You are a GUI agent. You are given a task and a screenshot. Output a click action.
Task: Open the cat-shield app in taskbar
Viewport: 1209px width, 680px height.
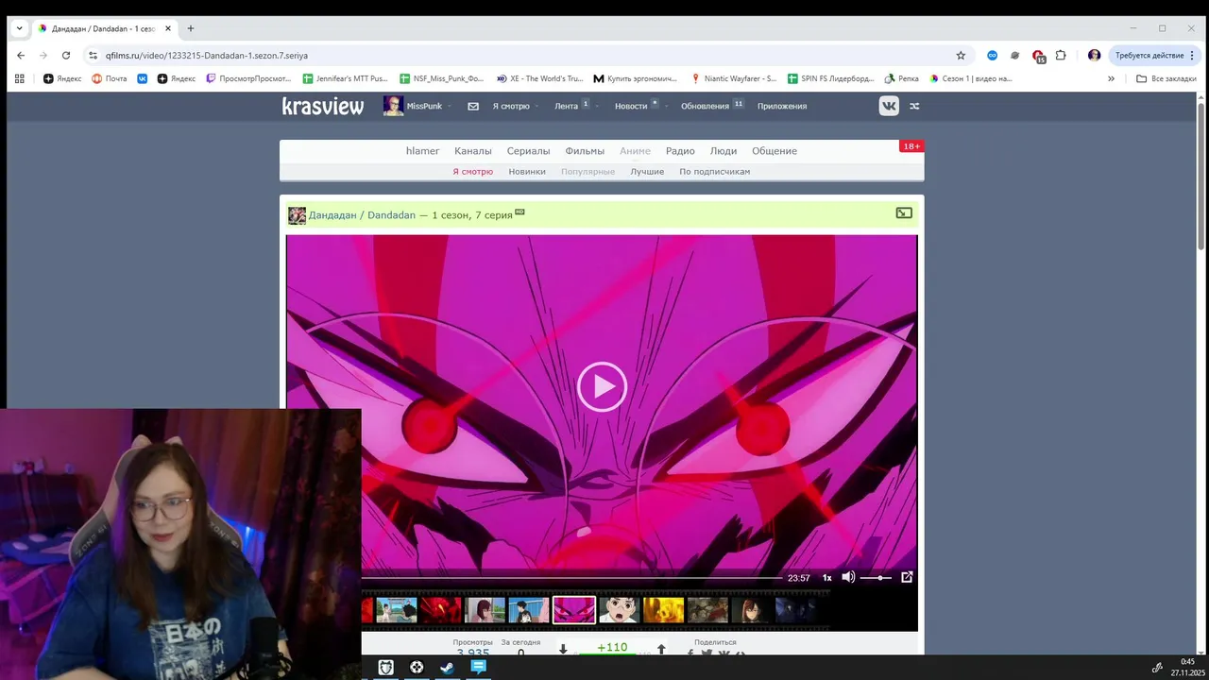[386, 667]
